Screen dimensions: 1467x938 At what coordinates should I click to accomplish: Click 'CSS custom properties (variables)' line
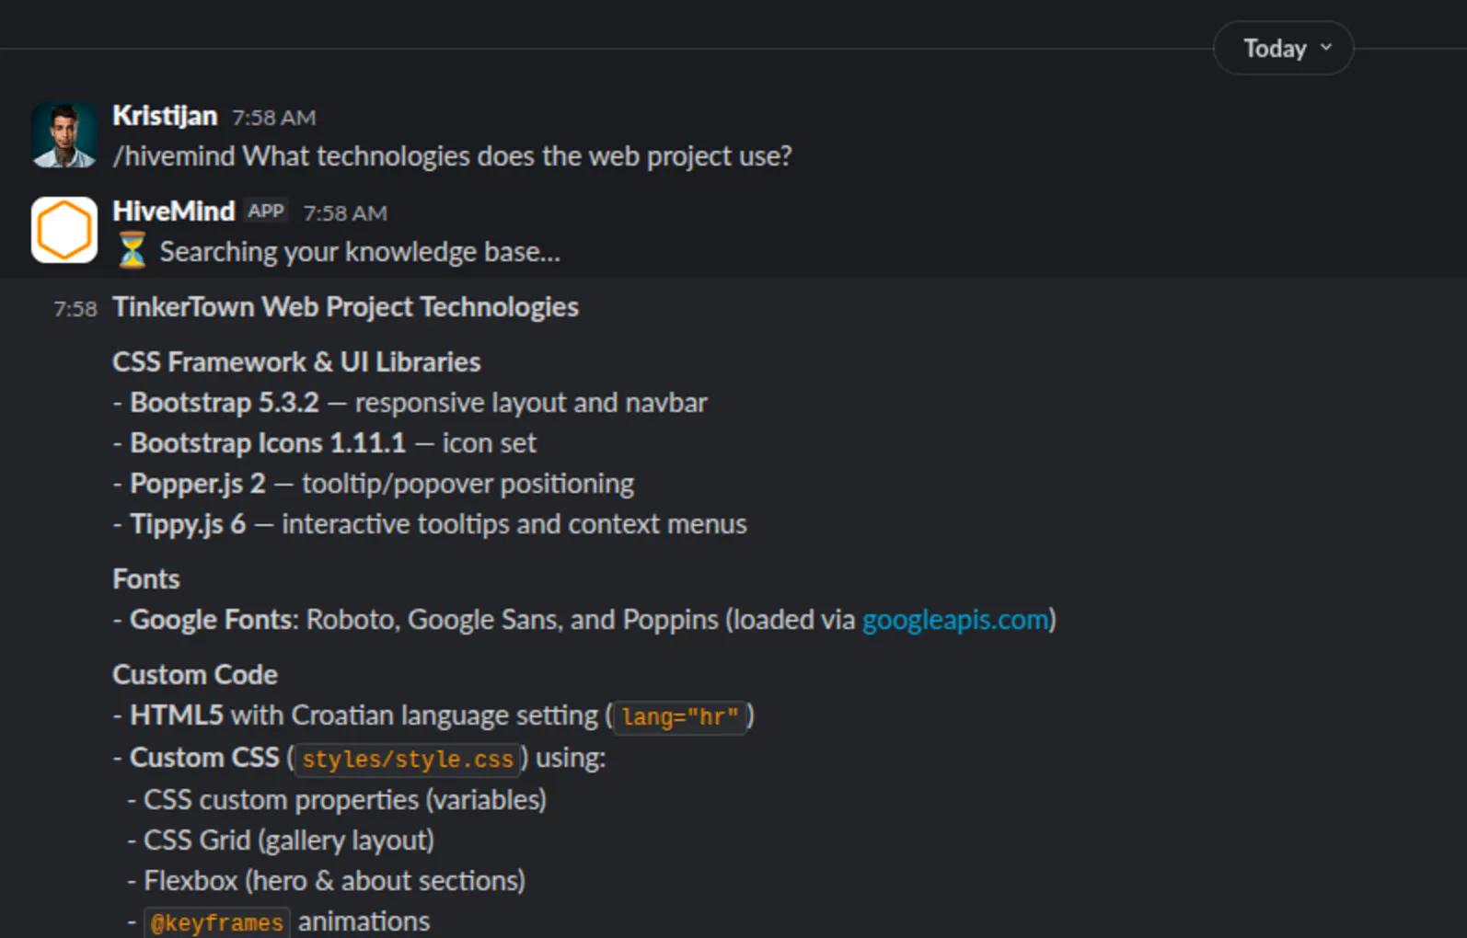pos(337,800)
